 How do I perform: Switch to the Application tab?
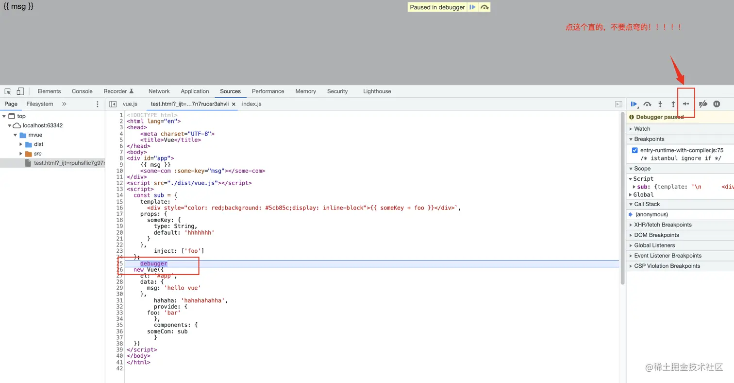click(x=195, y=91)
